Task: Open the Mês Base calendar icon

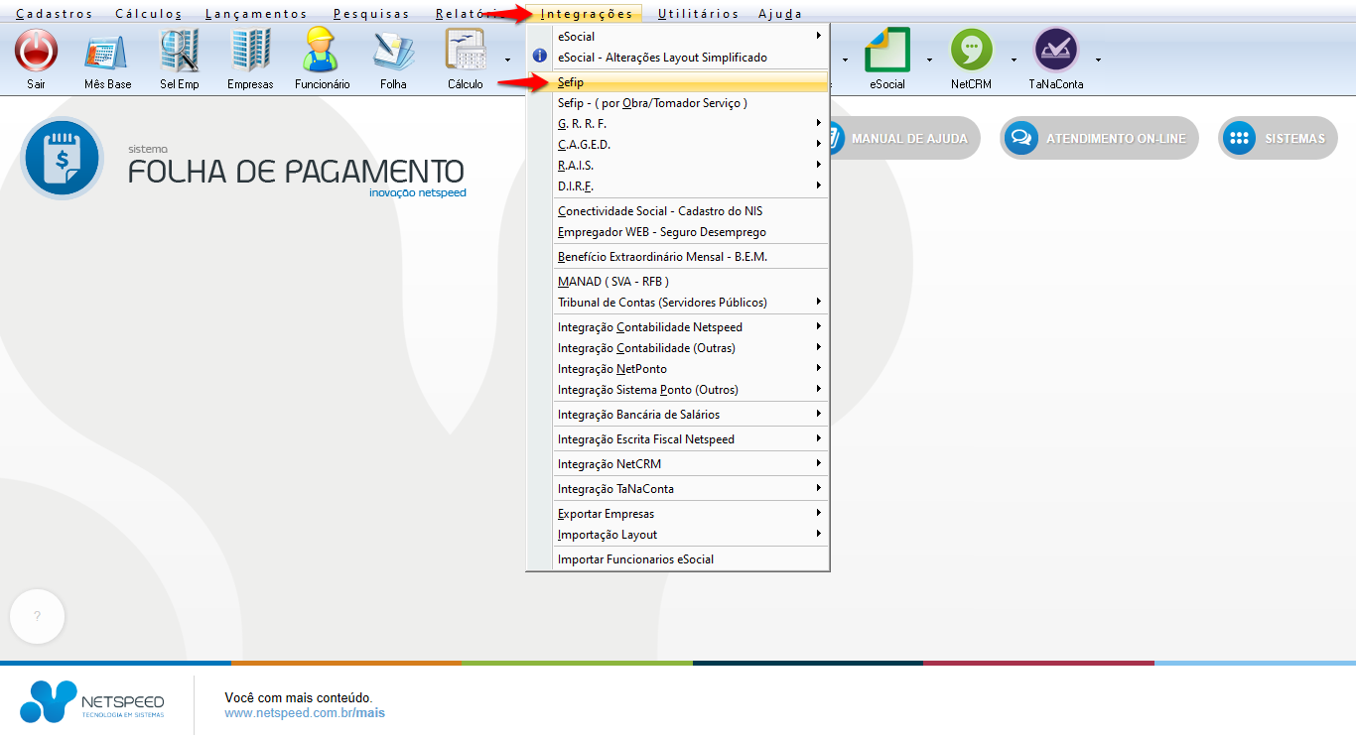Action: coord(107,51)
